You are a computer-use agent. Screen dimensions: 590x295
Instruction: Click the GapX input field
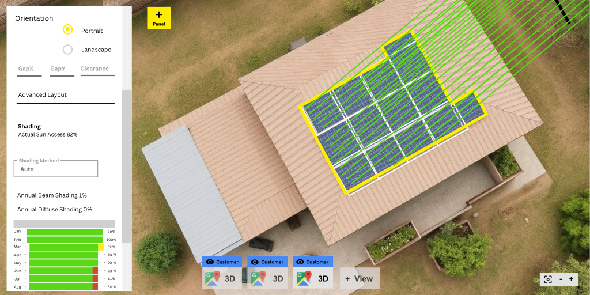29,69
